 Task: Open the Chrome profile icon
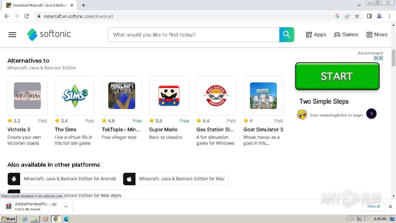point(379,16)
